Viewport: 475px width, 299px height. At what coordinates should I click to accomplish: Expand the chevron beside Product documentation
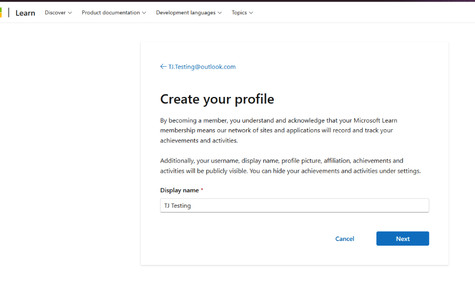click(x=144, y=13)
